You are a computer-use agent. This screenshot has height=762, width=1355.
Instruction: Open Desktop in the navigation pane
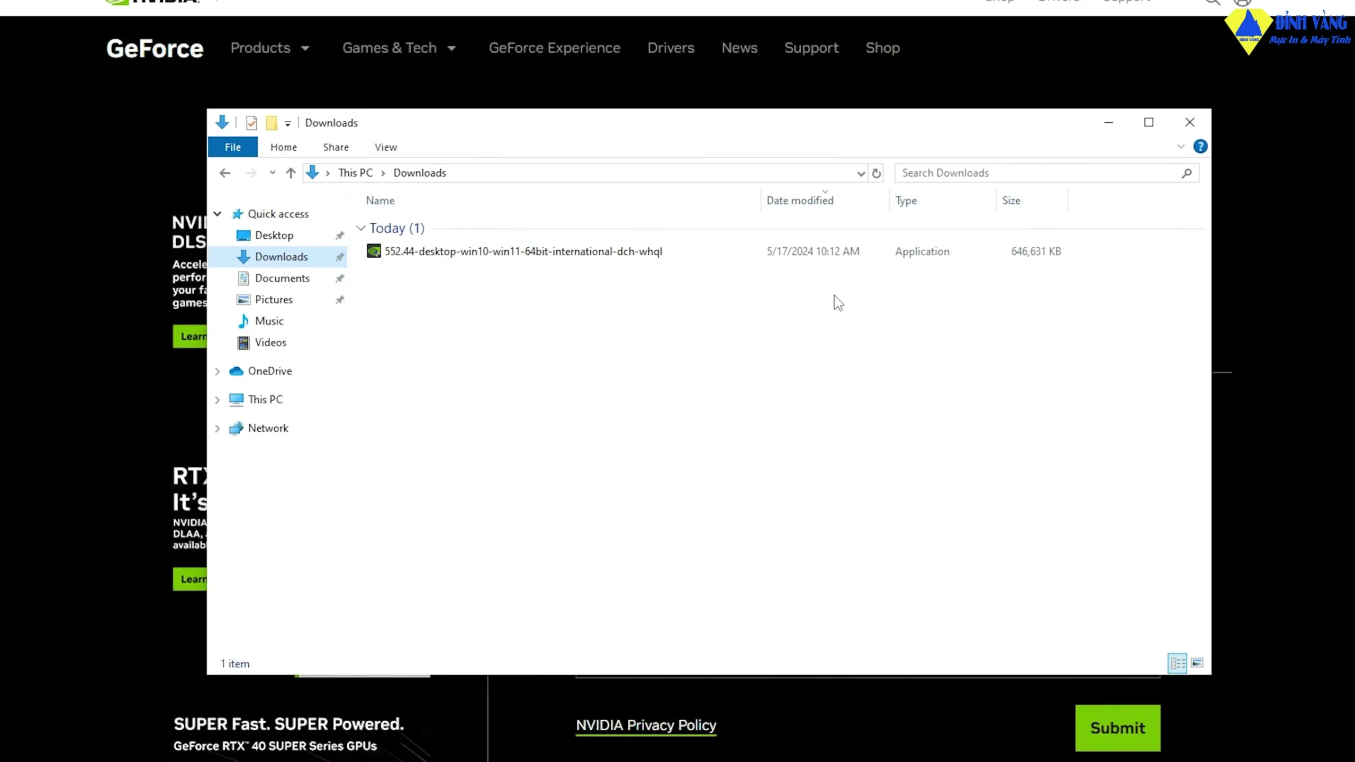274,235
